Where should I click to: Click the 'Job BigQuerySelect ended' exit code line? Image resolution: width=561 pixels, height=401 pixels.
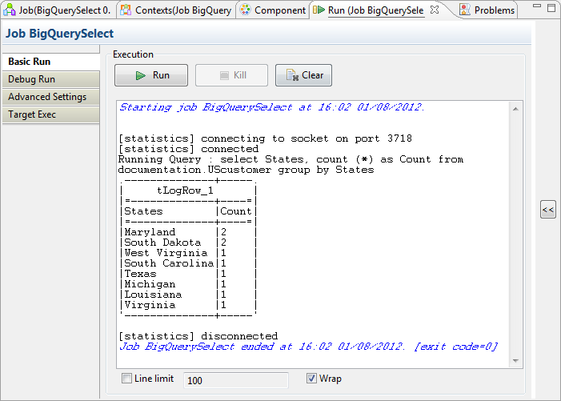tap(308, 347)
